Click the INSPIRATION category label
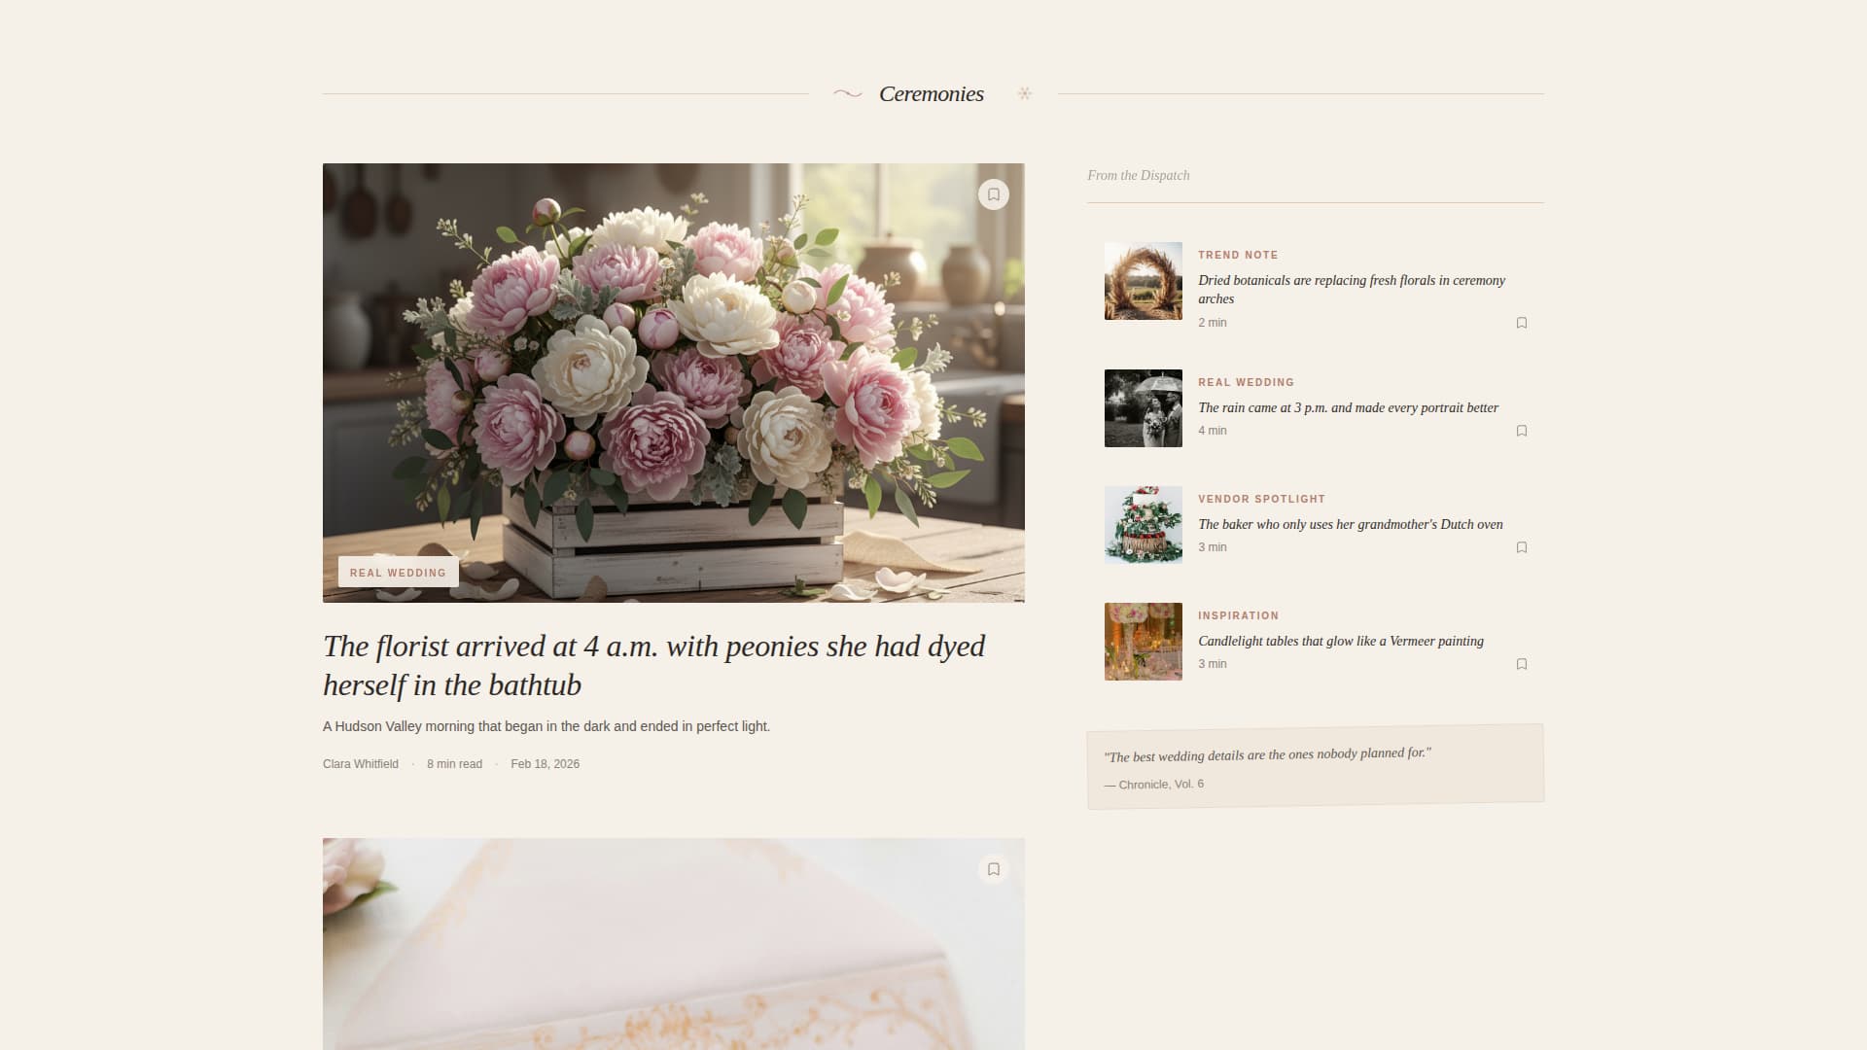The width and height of the screenshot is (1867, 1050). coord(1238,615)
